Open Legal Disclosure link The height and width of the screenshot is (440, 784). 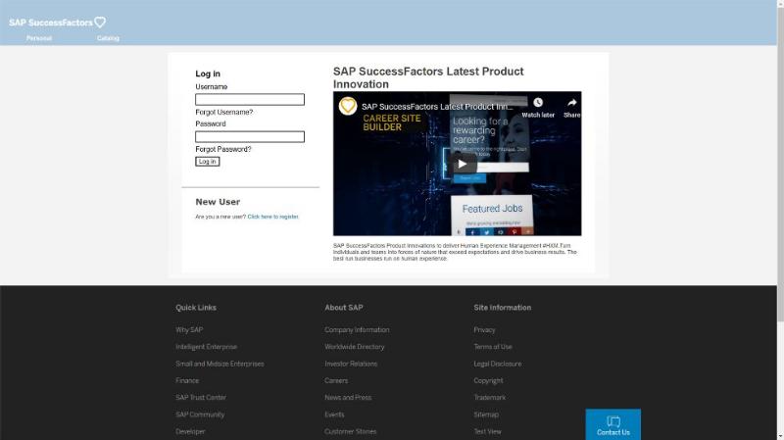click(498, 364)
